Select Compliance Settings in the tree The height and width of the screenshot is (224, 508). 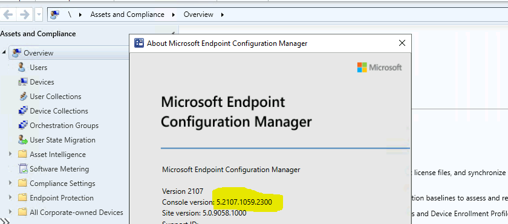[62, 184]
